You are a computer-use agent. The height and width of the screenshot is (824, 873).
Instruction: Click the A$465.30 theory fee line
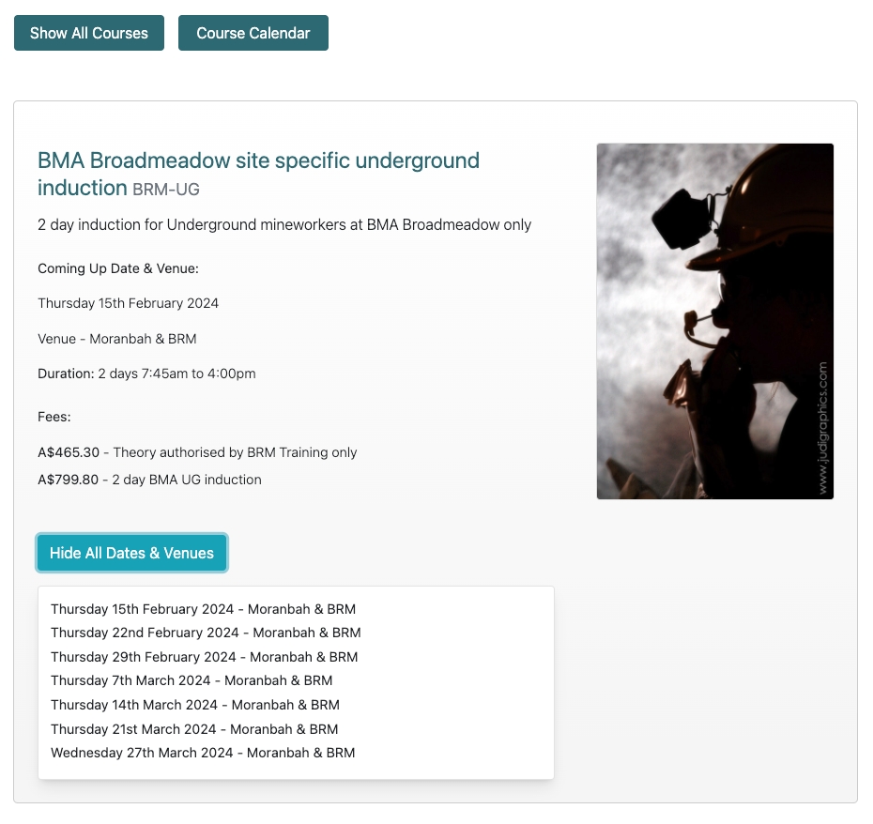[x=197, y=452]
